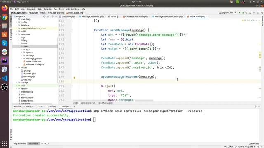Viewport: 264px width, 148px height.
Task: Expand the bootstrap folder
Action: coord(16,19)
